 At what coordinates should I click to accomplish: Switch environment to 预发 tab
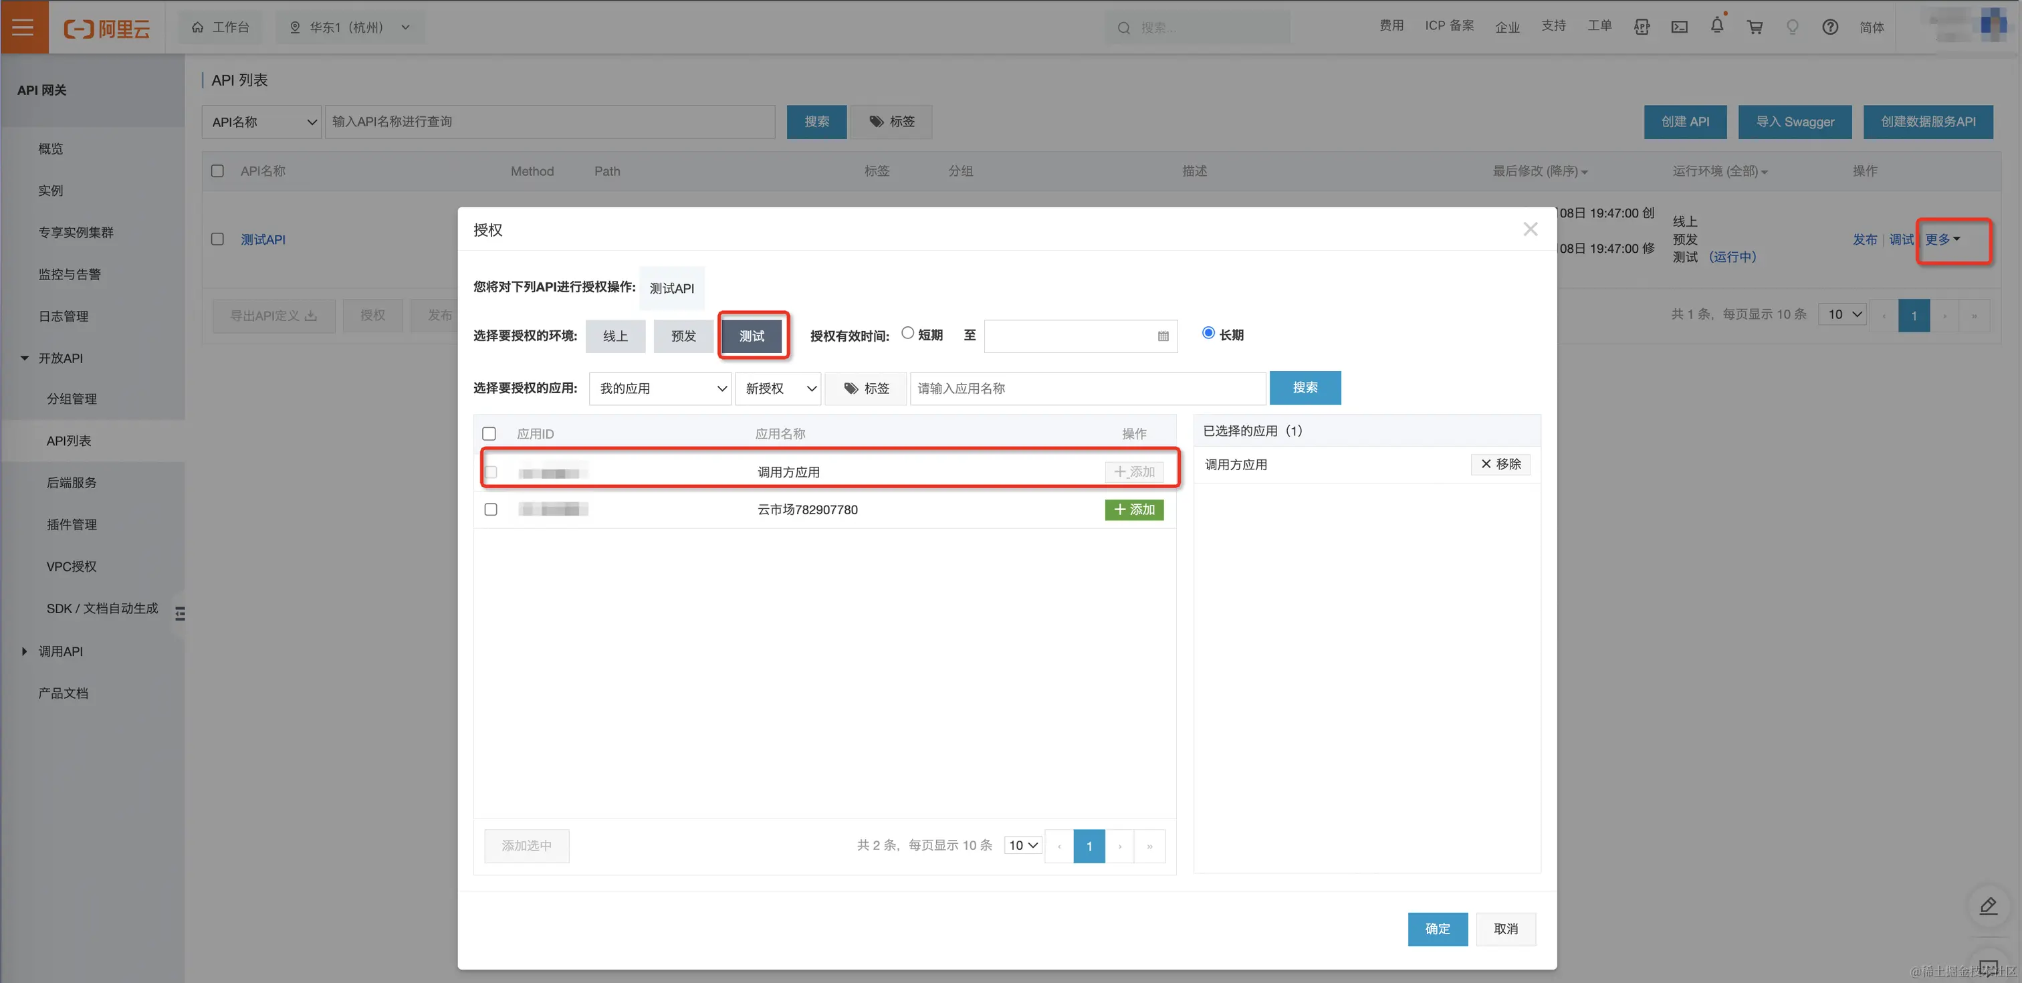click(683, 336)
